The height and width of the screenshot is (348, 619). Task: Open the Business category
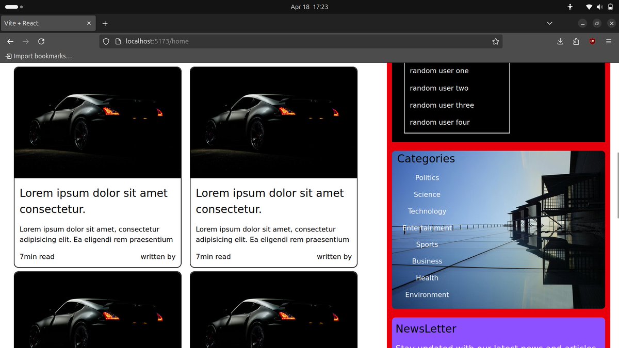point(427,261)
